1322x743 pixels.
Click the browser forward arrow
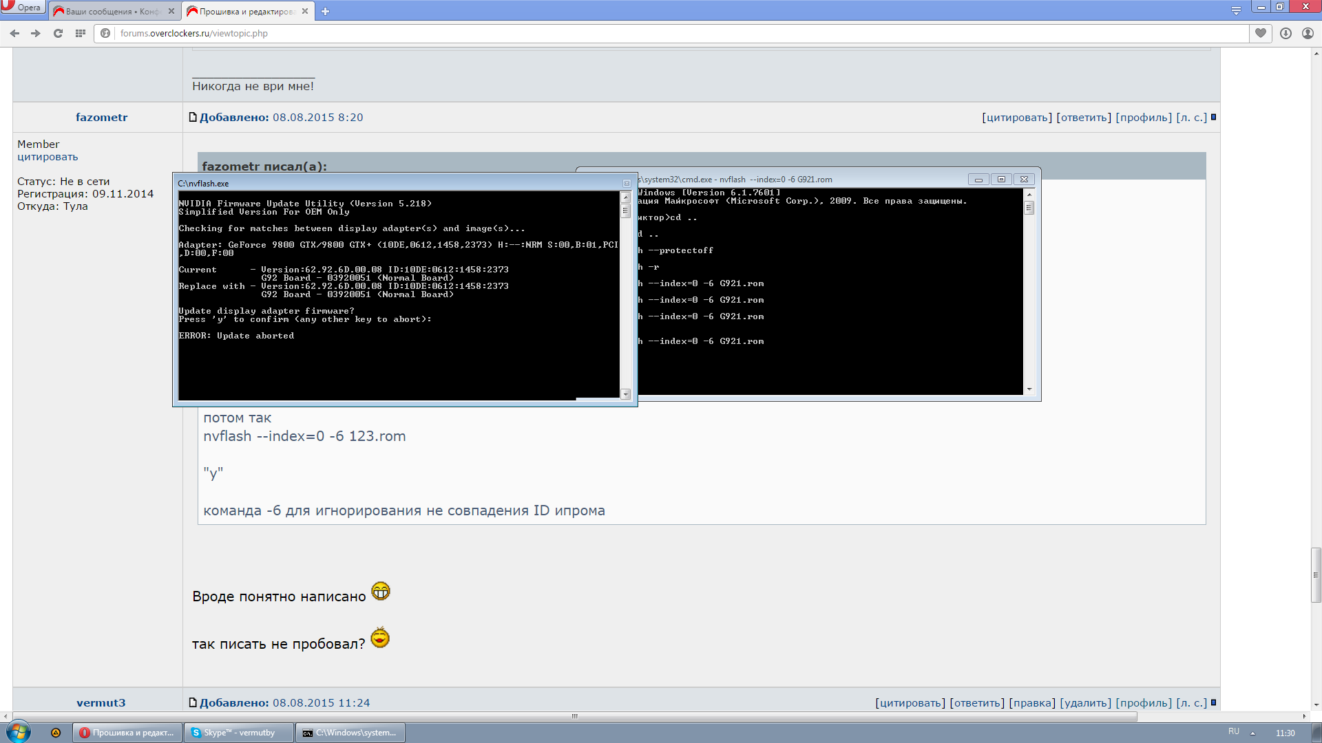[36, 33]
